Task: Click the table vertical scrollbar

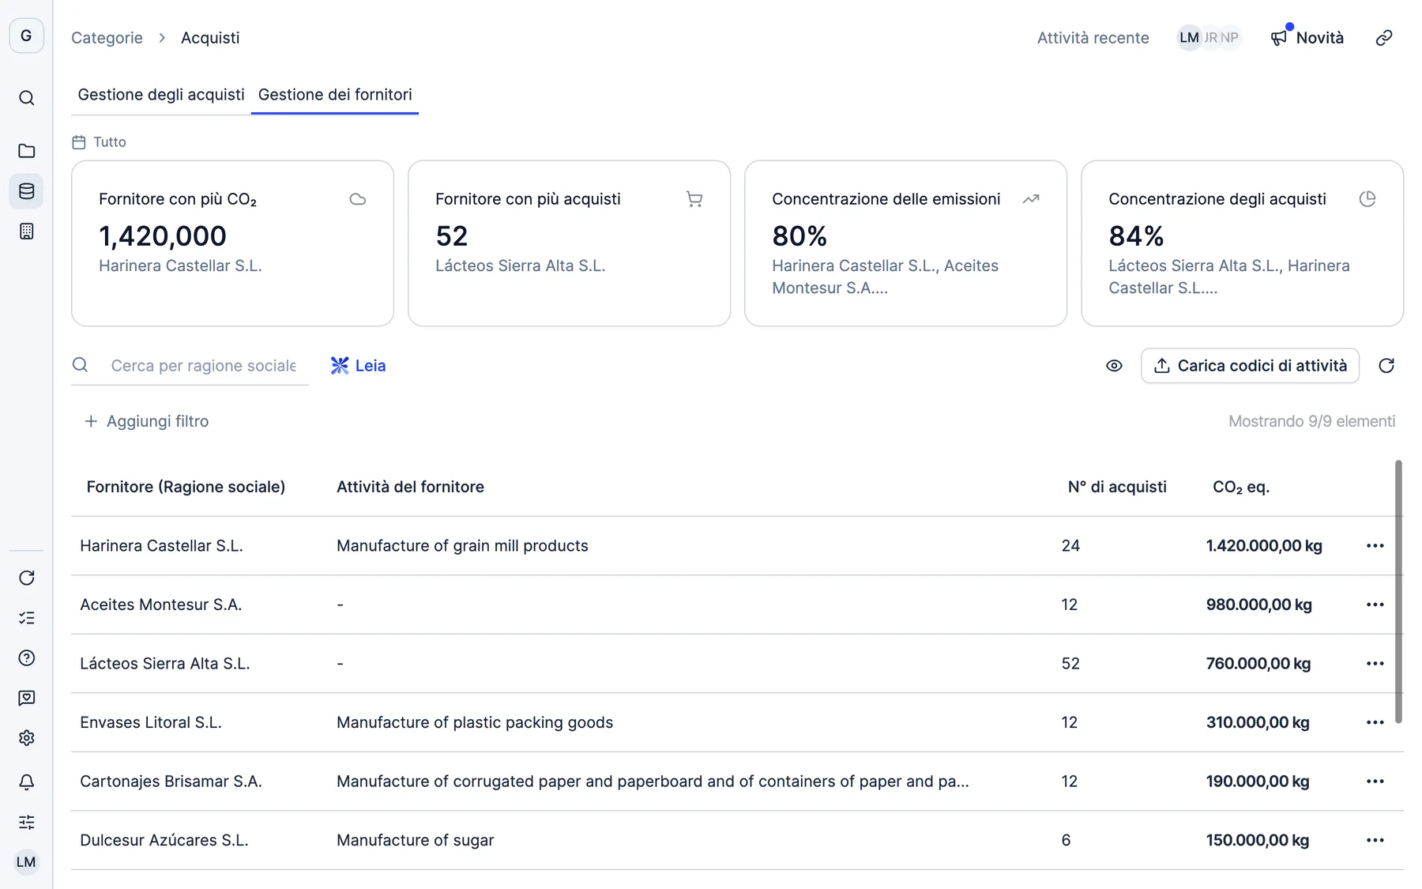Action: coord(1398,592)
